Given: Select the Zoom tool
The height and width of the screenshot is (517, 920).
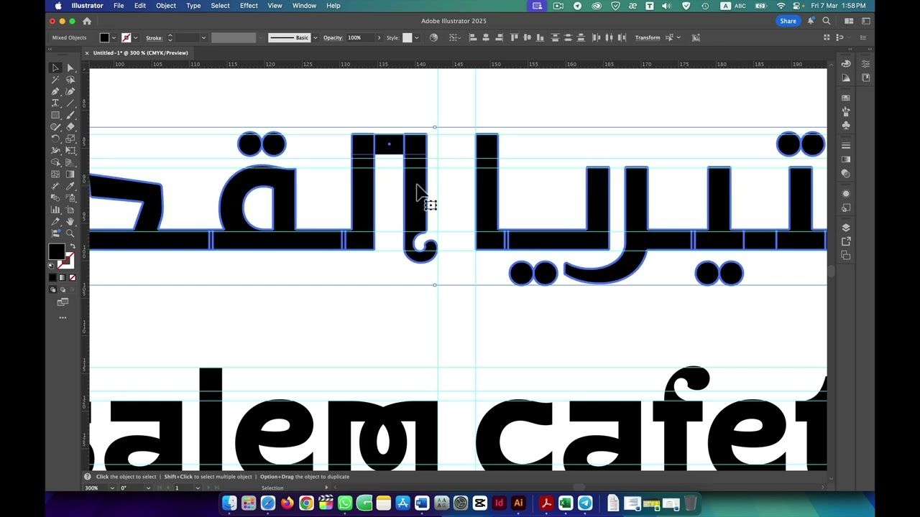Looking at the screenshot, I should tap(70, 233).
